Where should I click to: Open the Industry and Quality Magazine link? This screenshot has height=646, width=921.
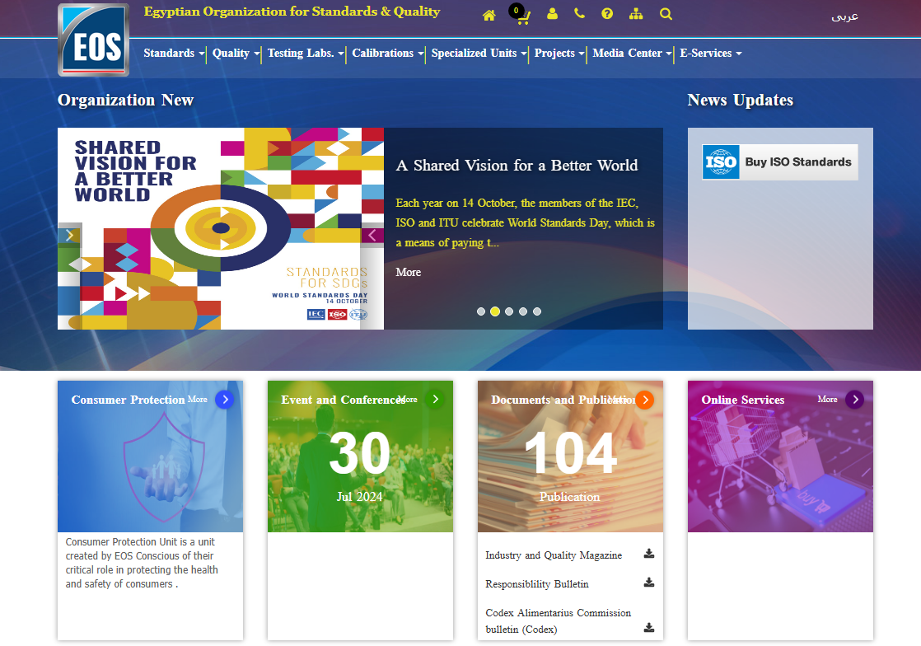(554, 555)
